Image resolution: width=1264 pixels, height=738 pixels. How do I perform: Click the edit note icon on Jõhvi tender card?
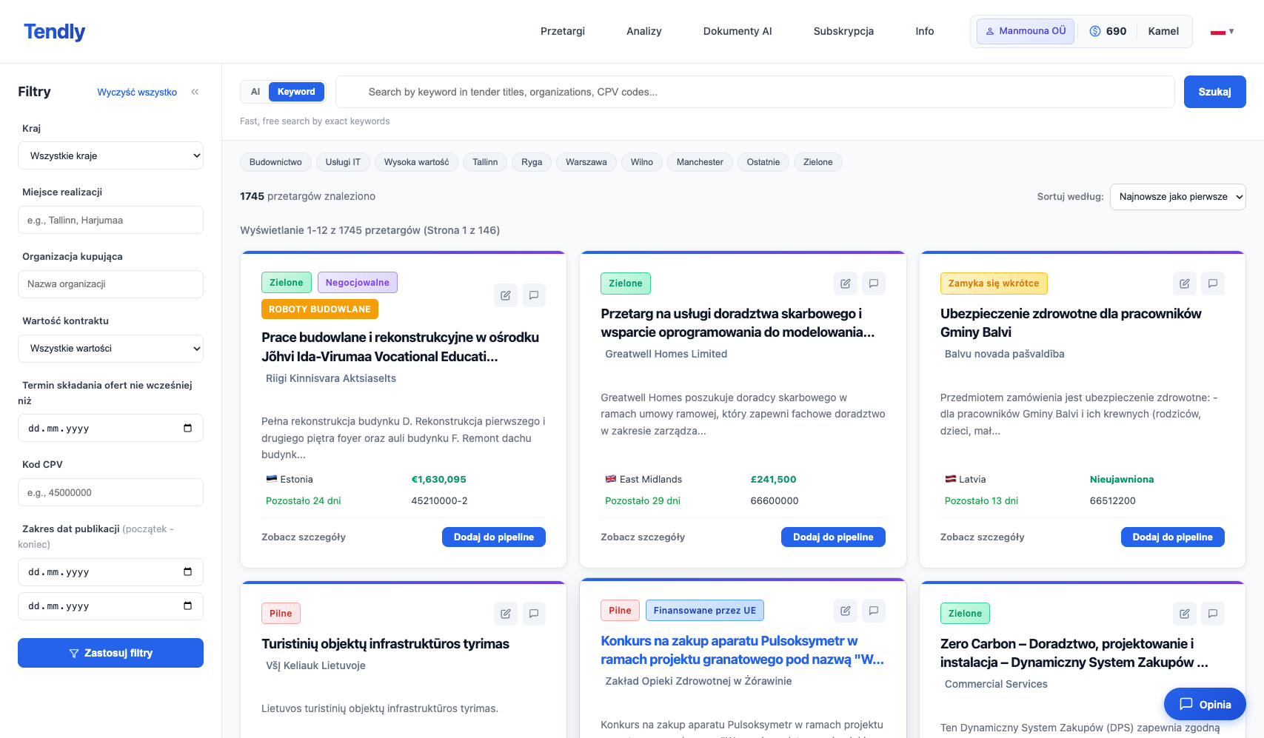click(x=505, y=295)
